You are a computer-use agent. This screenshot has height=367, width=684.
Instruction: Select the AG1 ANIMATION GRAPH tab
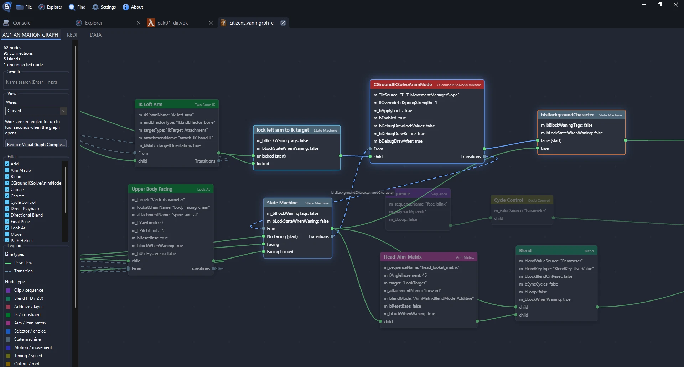[30, 35]
